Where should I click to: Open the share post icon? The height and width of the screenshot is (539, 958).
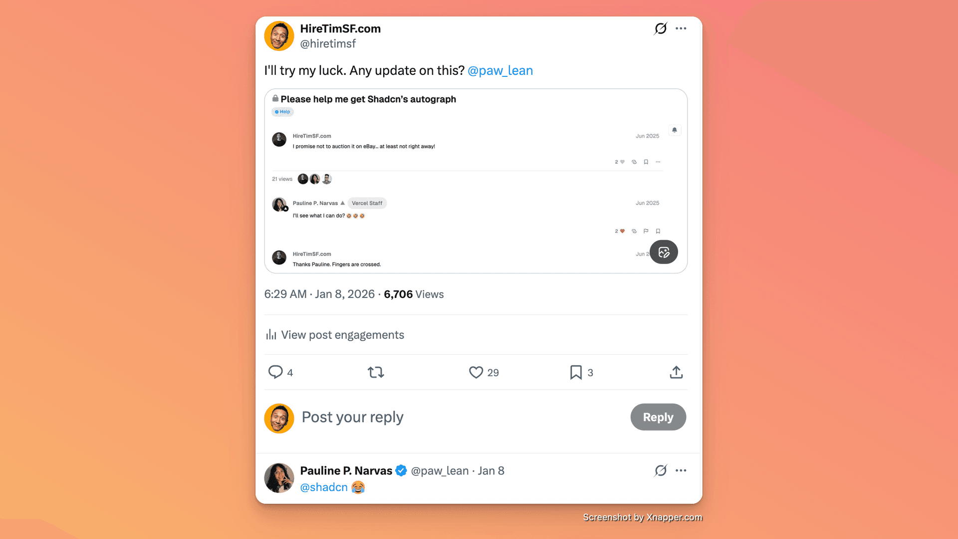[676, 372]
